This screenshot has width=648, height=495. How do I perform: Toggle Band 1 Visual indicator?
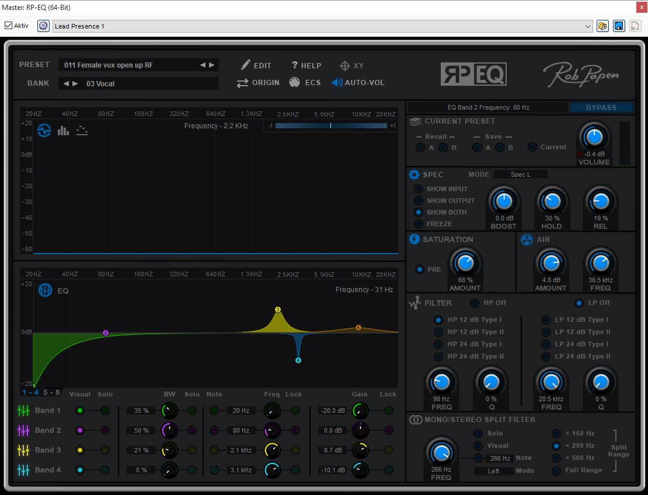80,410
